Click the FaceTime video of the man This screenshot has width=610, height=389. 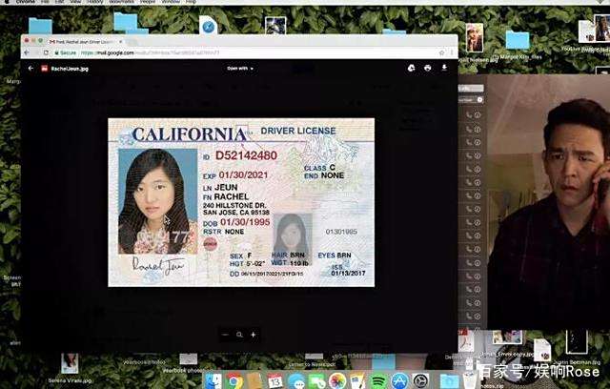[x=548, y=202]
